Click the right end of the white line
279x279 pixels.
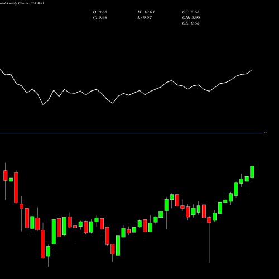[252, 70]
